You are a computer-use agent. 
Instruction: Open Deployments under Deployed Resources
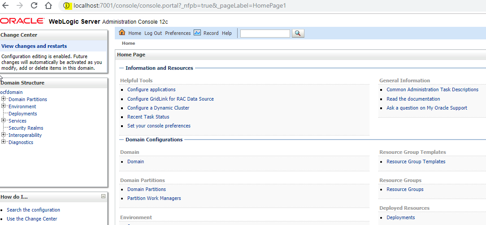click(x=400, y=217)
